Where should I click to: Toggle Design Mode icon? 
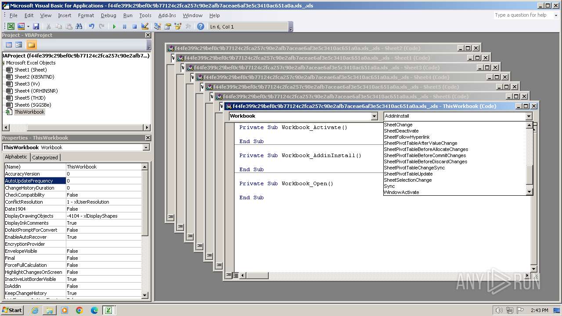click(x=145, y=26)
